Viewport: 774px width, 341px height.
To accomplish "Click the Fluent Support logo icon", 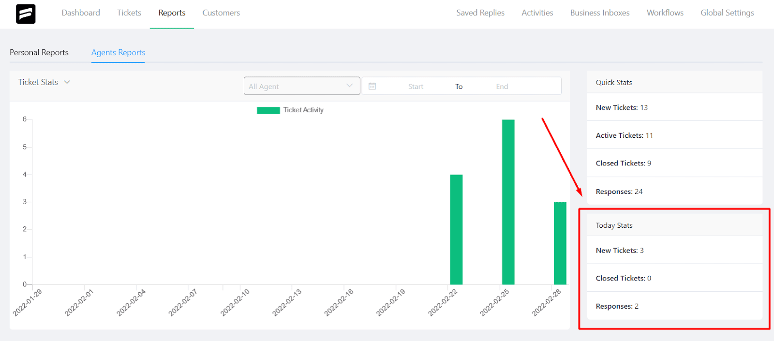I will 26,14.
